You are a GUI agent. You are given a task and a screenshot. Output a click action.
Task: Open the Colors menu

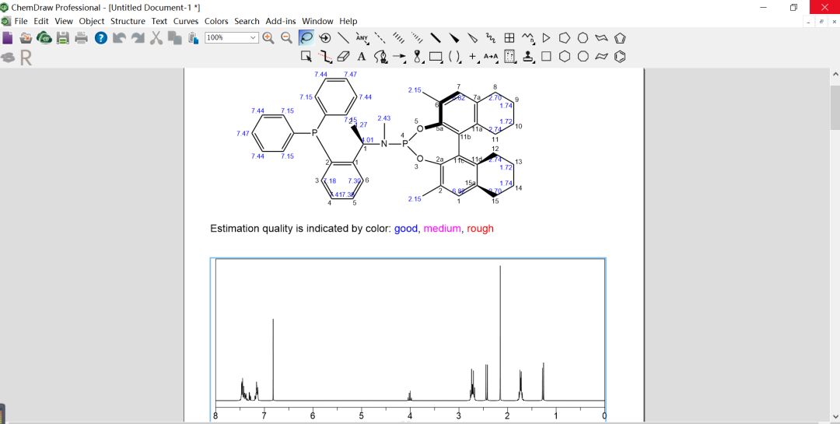pyautogui.click(x=216, y=21)
